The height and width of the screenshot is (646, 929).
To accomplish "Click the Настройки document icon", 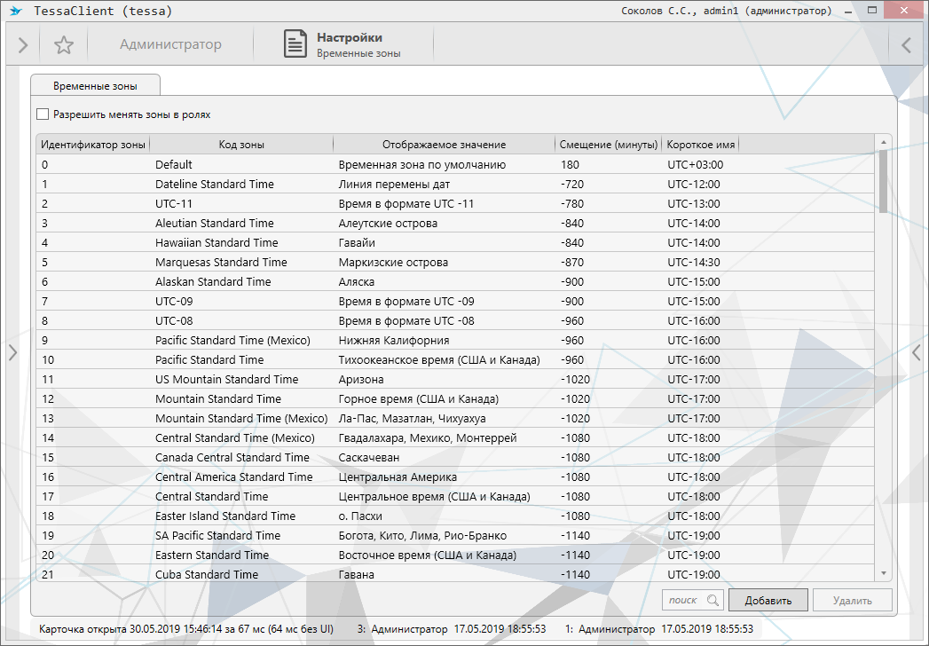I will (295, 44).
